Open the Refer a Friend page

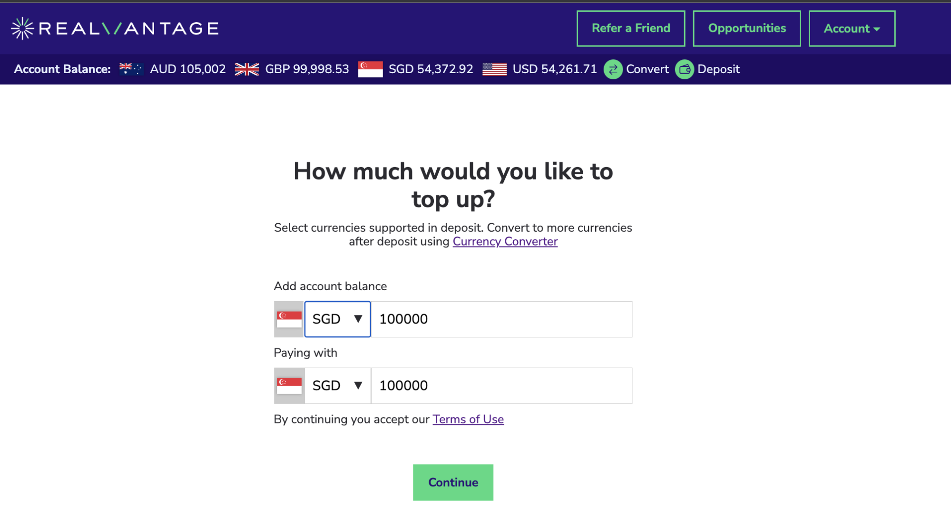point(631,28)
